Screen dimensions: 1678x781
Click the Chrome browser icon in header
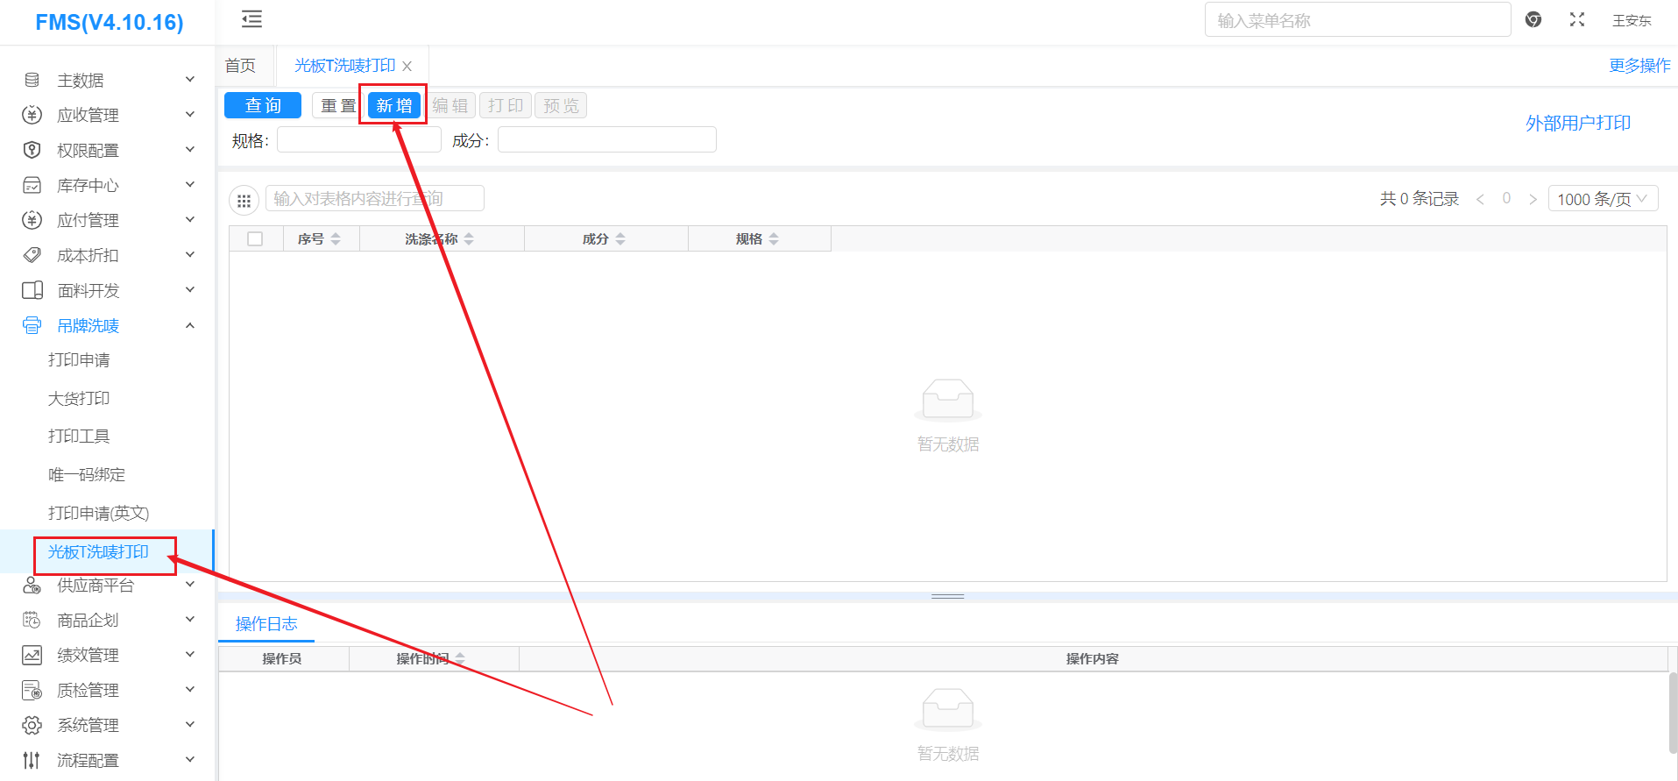[1533, 19]
